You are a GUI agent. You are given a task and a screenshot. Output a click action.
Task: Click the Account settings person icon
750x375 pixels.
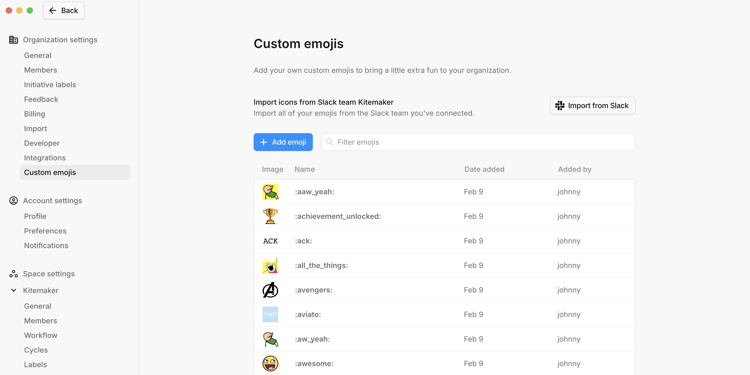[x=13, y=201]
